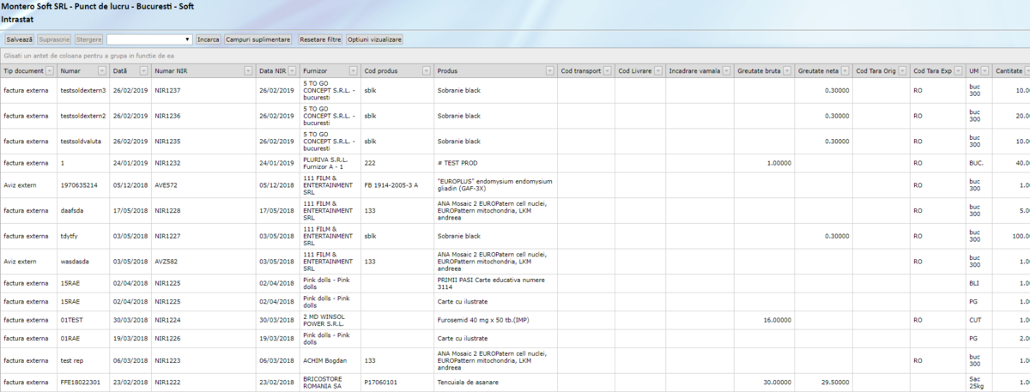Sort by the Data NIR column header
The height and width of the screenshot is (392, 1030).
pyautogui.click(x=273, y=70)
